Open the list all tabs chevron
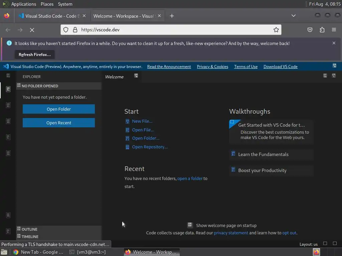 tap(294, 16)
